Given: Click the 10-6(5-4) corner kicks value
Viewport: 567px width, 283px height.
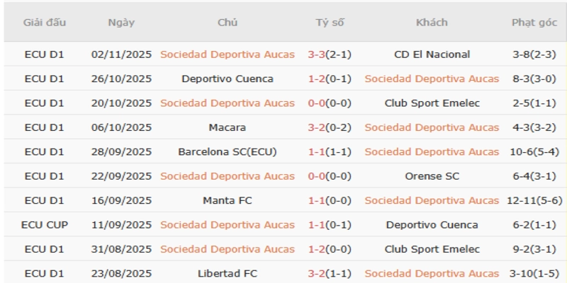Looking at the screenshot, I should coord(534,152).
